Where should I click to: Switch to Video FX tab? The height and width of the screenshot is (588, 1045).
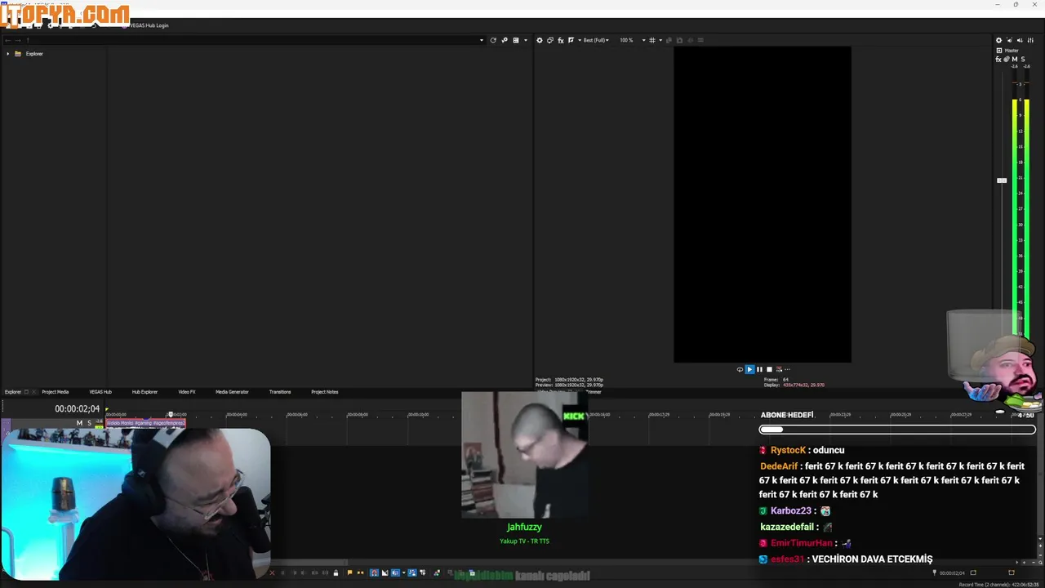(x=187, y=392)
